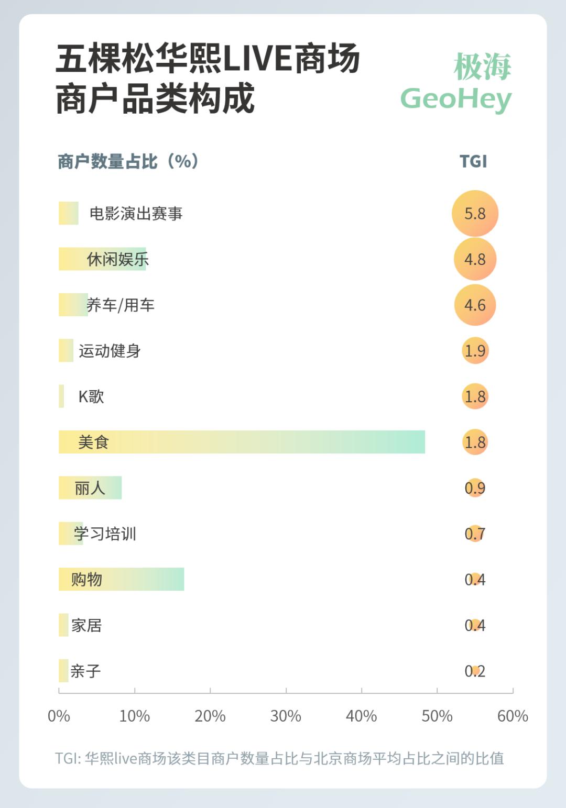
Task: Click the GeoHey logo text
Action: 456,98
